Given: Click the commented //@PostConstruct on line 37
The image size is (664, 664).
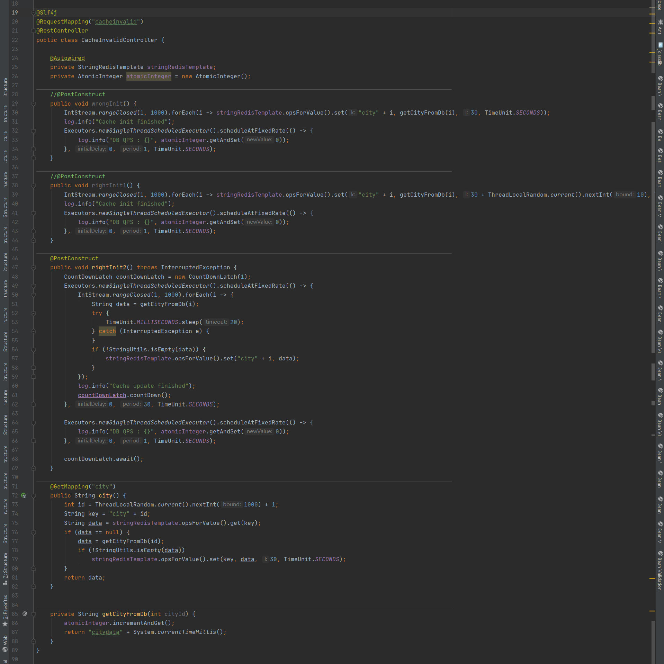Looking at the screenshot, I should pyautogui.click(x=78, y=176).
